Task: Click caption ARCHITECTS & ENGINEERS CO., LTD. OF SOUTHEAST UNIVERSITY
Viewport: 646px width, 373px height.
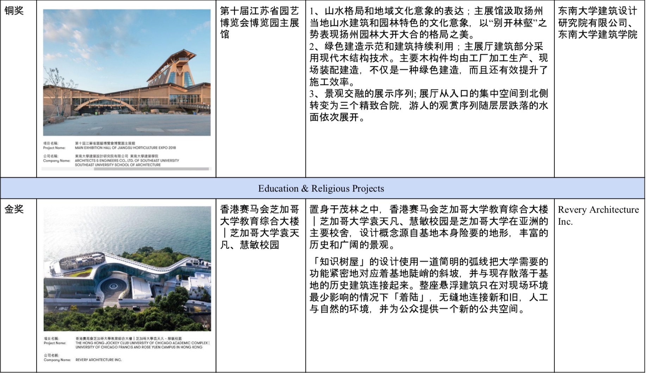Action: [x=127, y=160]
